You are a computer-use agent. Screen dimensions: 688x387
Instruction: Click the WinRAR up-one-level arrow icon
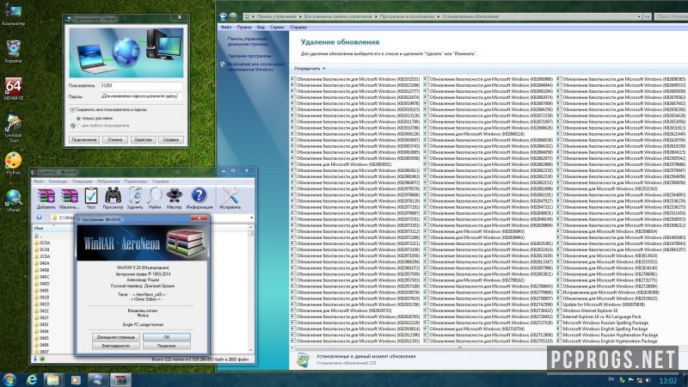click(x=39, y=218)
